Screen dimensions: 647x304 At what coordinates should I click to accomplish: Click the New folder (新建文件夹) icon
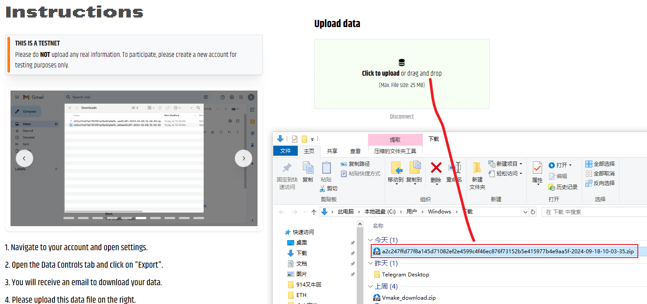click(477, 168)
